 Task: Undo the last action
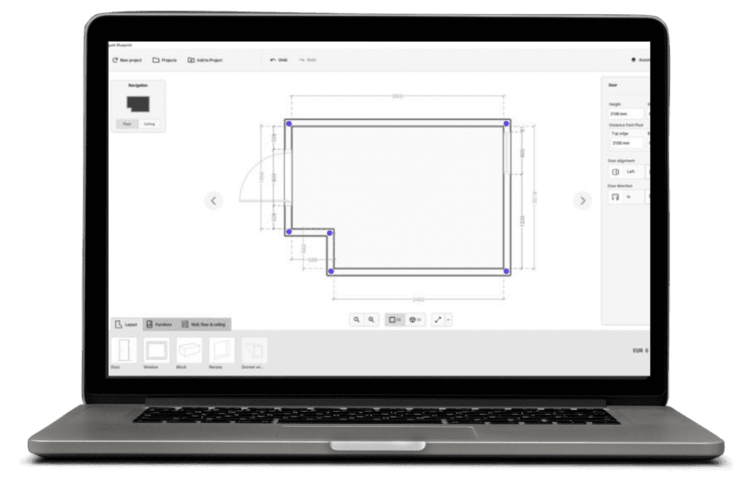pyautogui.click(x=279, y=60)
